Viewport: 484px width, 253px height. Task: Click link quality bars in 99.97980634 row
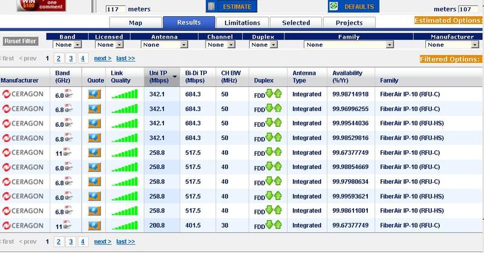125,182
